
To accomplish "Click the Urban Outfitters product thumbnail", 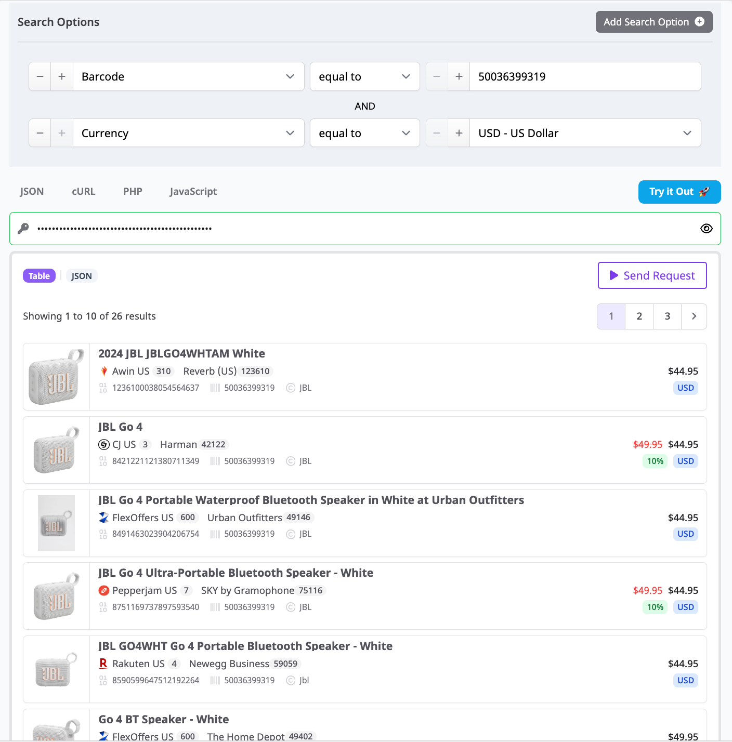I will pos(56,523).
